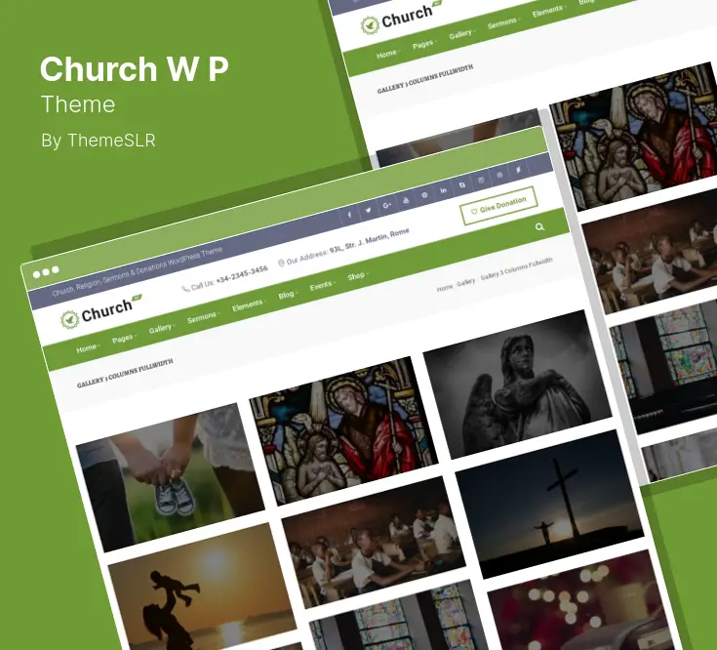The image size is (717, 650).
Task: Expand the Sermons menu in front window
Action: (203, 317)
